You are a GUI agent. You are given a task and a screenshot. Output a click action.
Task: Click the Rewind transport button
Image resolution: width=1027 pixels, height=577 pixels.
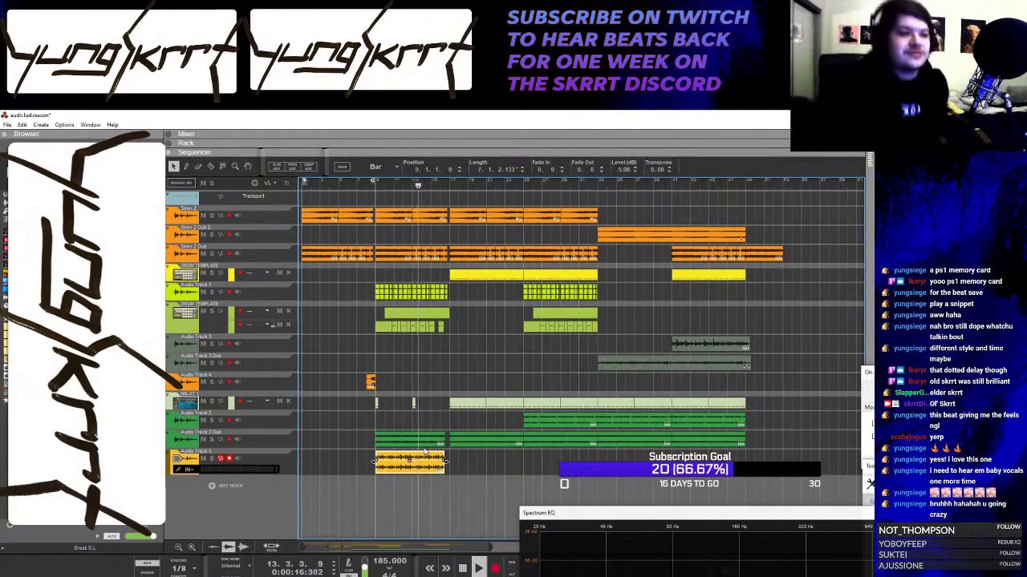coord(429,568)
